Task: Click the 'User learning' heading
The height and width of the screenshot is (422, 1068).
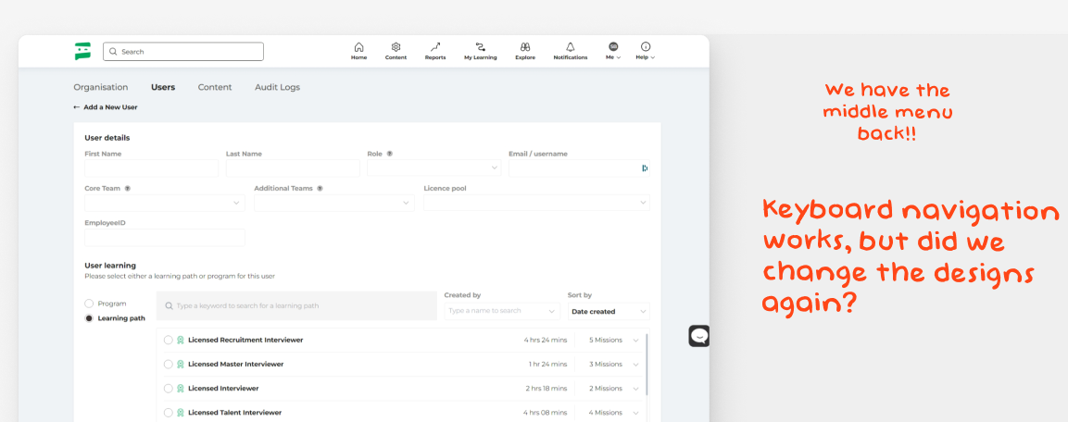Action: [x=110, y=266]
